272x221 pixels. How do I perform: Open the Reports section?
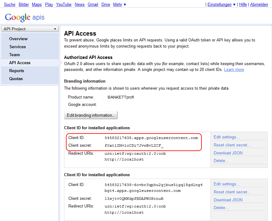pyautogui.click(x=17, y=71)
